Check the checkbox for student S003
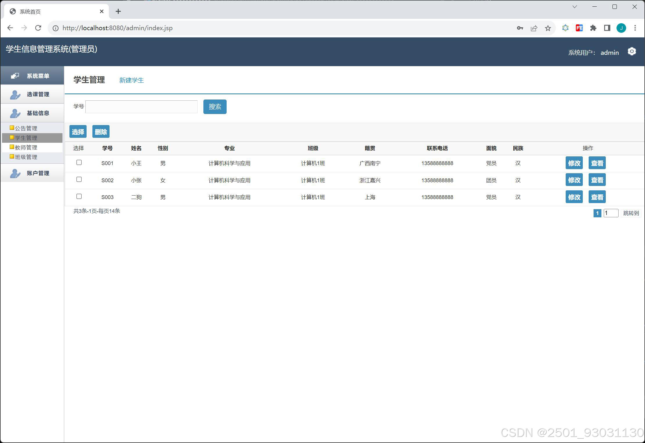Viewport: 645px width, 443px height. click(79, 196)
